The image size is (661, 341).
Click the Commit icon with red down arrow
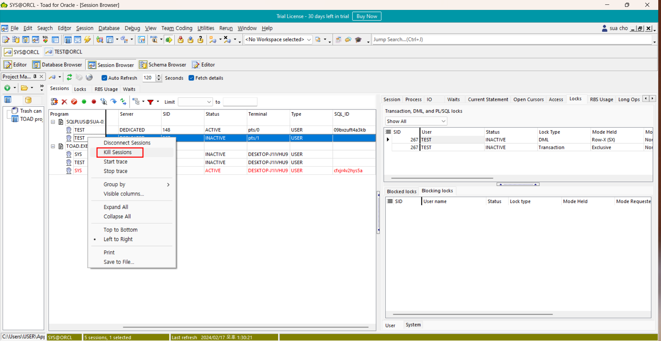pos(180,40)
